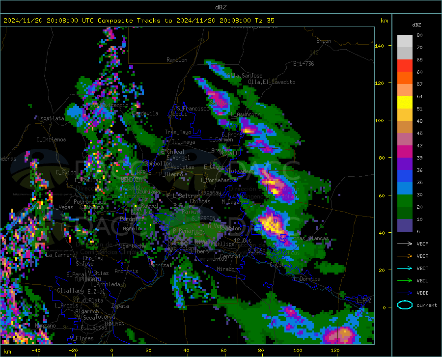The image size is (442, 357).
Task: Click the 'S_MARTIN' map label
Action: (203, 219)
